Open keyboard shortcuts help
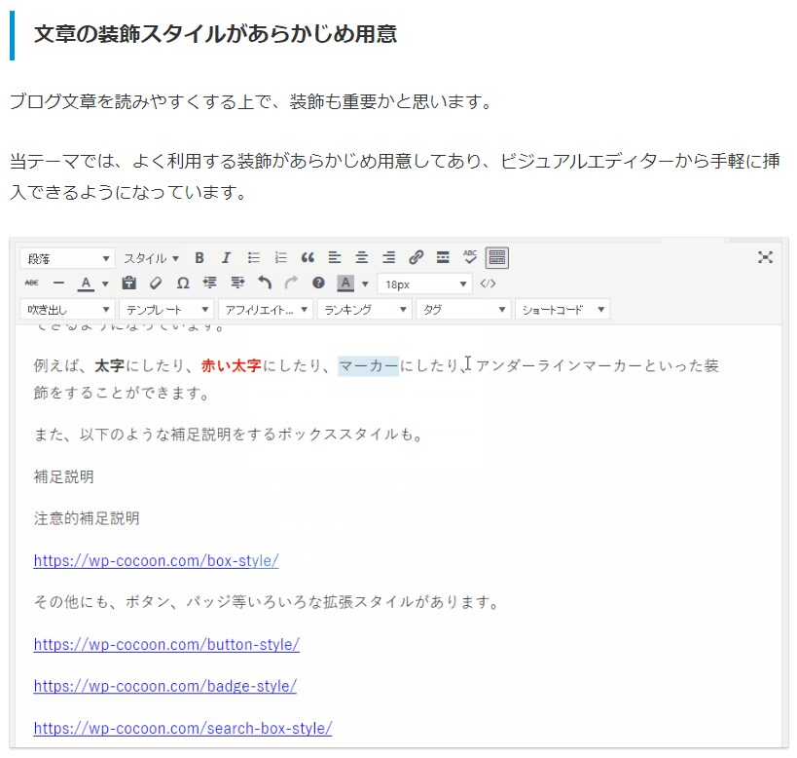797x758 pixels. [318, 283]
